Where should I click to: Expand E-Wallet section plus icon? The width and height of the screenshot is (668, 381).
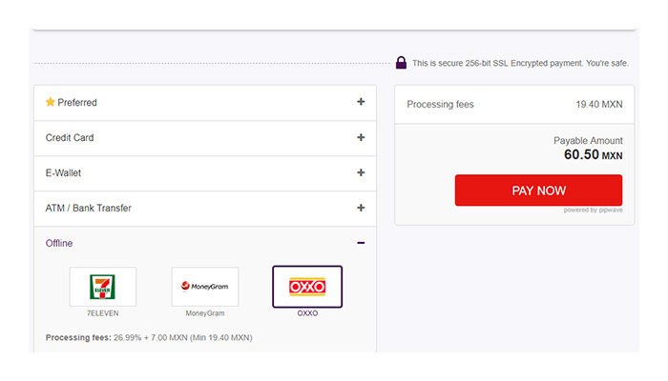pyautogui.click(x=361, y=172)
